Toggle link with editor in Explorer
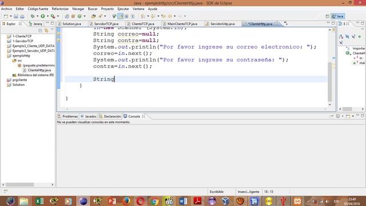 (x=46, y=30)
